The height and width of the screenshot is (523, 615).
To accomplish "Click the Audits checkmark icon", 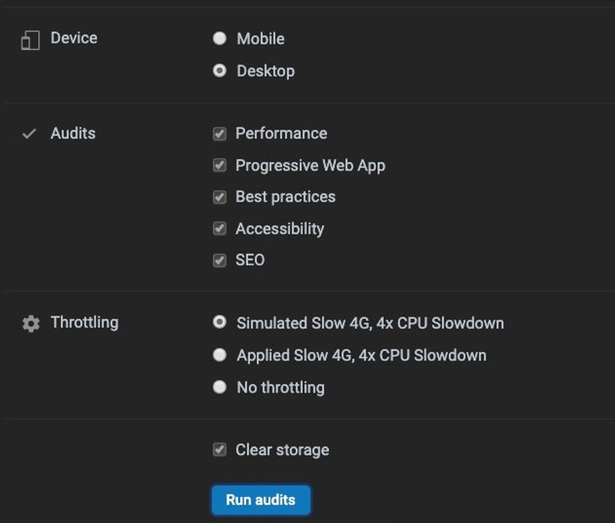I will pyautogui.click(x=29, y=134).
